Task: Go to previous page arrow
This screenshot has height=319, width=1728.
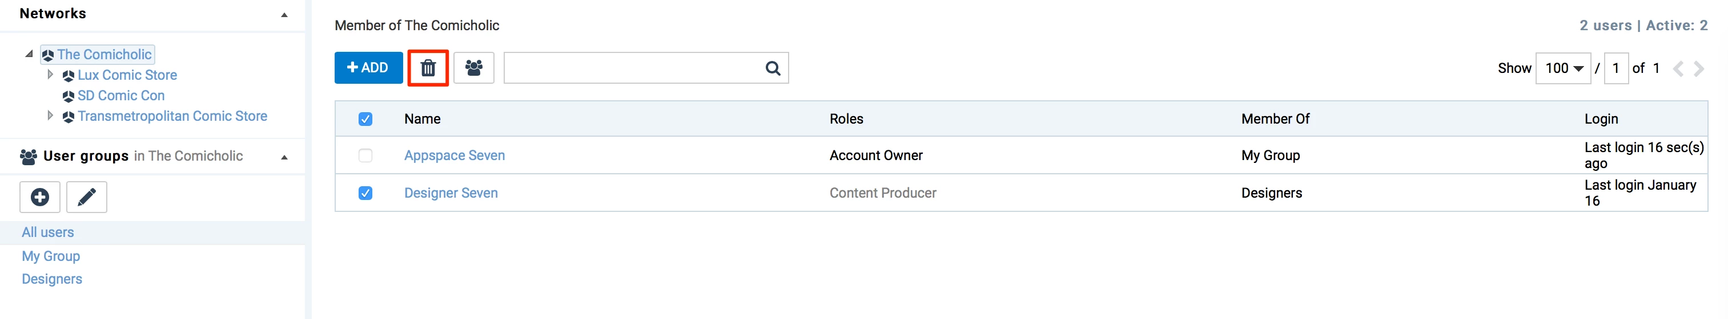Action: pyautogui.click(x=1678, y=68)
